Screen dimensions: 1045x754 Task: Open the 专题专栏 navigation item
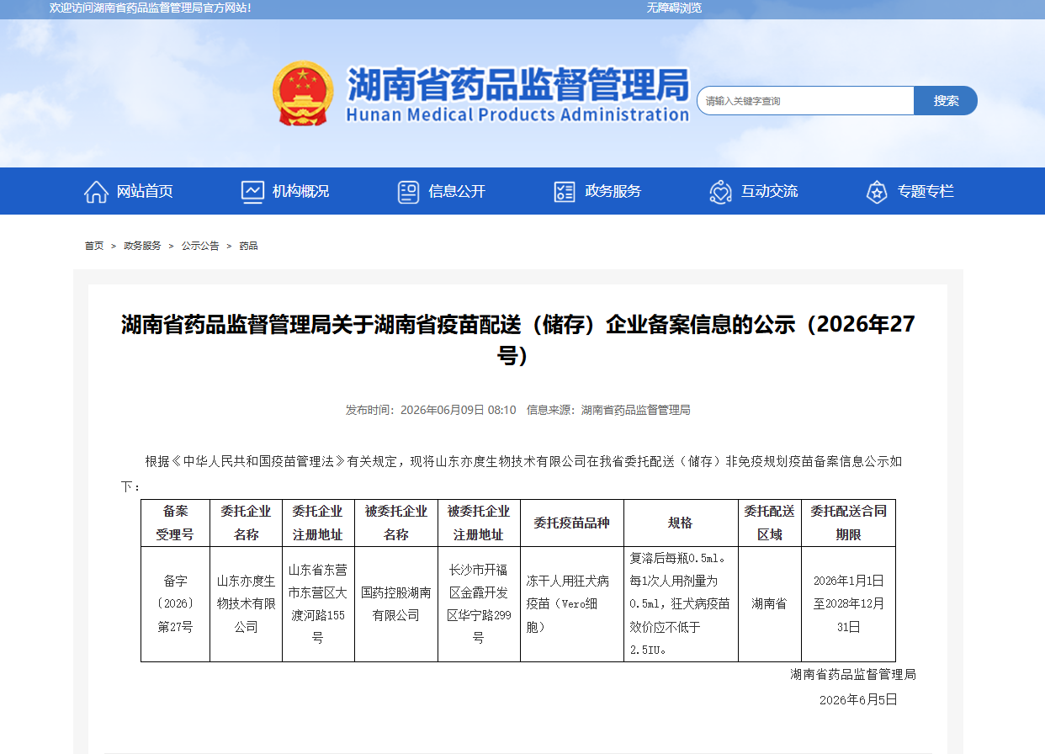(926, 191)
